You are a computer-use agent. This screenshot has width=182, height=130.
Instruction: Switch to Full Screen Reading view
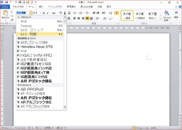137,128
